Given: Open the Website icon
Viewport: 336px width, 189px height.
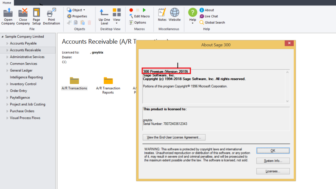Looking at the screenshot, I should tap(175, 15).
